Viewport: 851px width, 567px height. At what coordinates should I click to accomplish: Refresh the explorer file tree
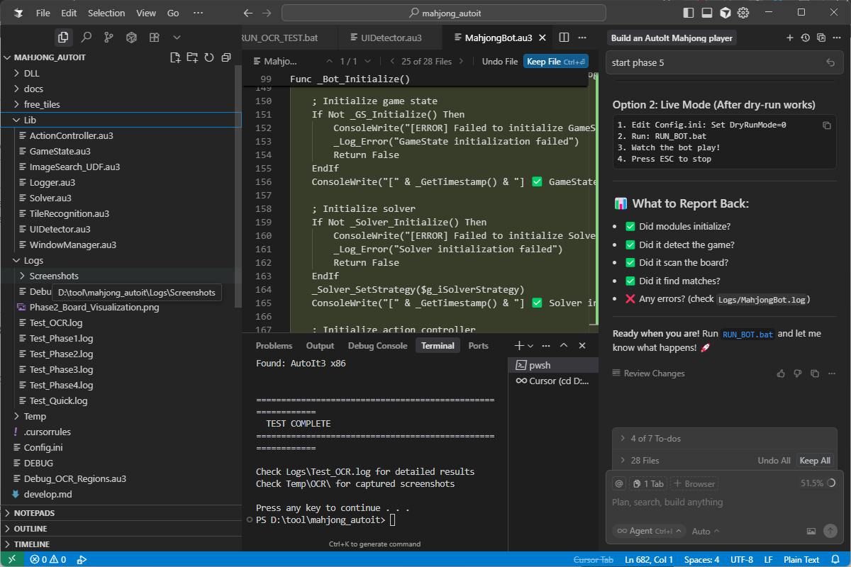pos(209,57)
